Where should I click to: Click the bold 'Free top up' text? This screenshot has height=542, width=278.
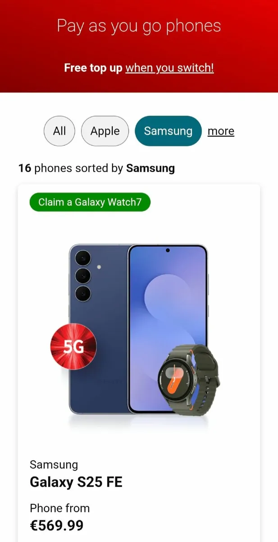coord(93,68)
